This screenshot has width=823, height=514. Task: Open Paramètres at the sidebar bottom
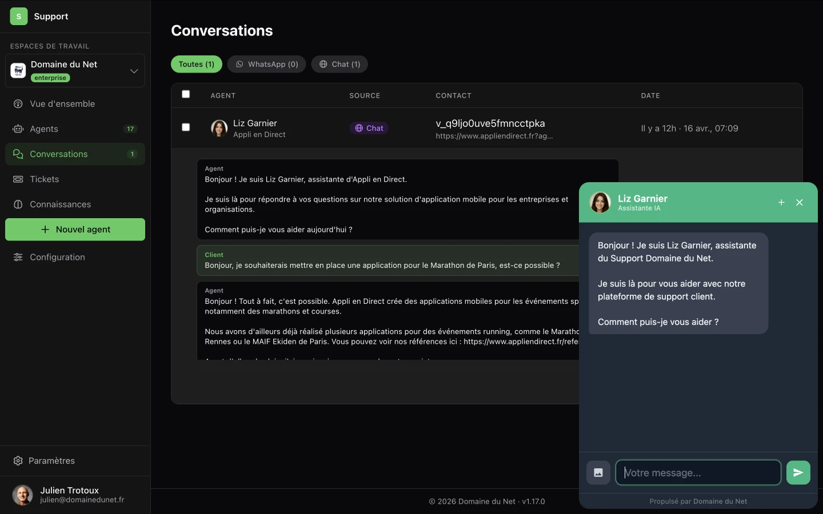(51, 461)
